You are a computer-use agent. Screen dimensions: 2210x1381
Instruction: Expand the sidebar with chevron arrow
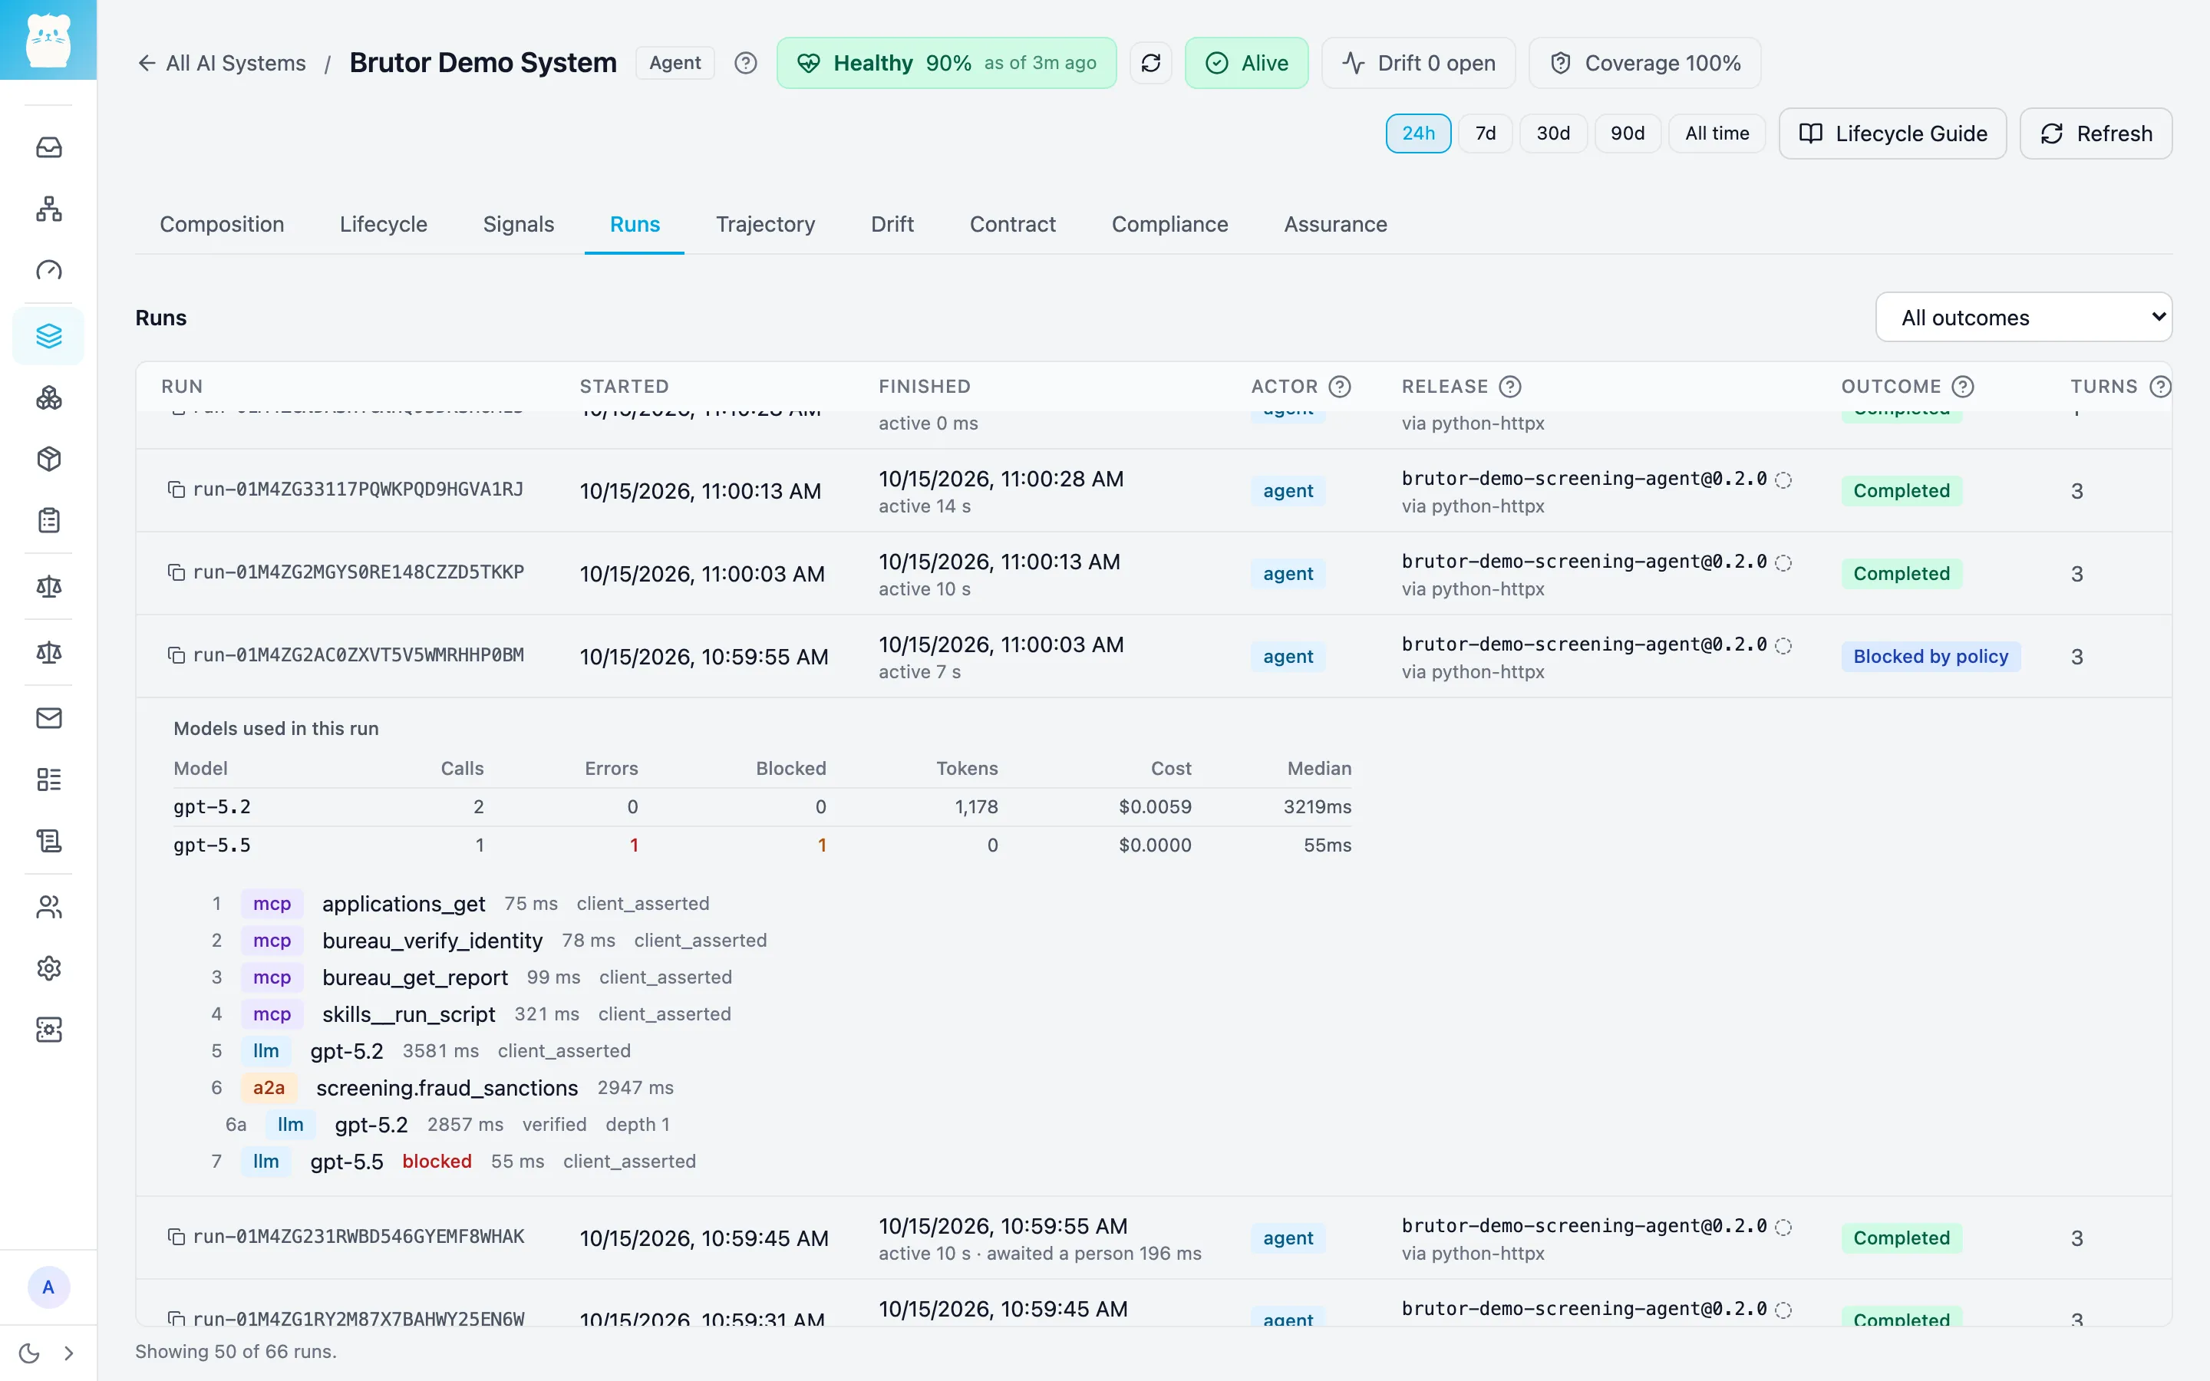(69, 1353)
